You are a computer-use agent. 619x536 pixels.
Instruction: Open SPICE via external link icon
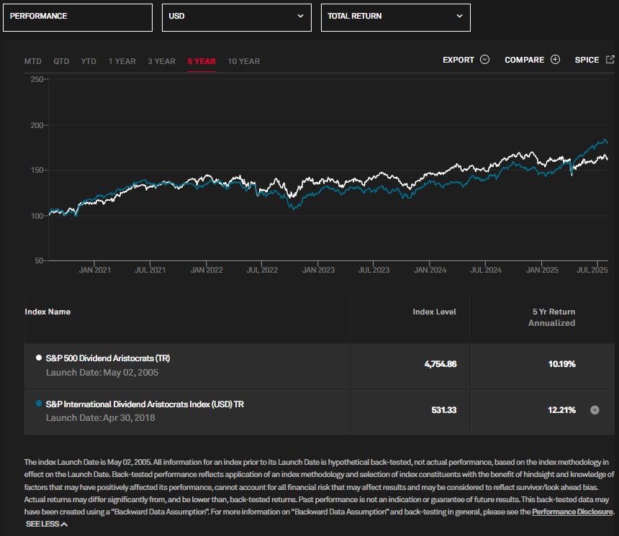[x=612, y=60]
